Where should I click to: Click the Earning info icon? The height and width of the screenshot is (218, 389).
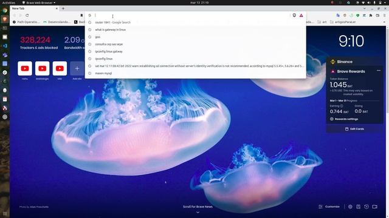342,106
